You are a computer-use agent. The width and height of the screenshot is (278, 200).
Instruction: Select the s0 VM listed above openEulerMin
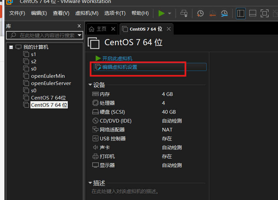coord(34,69)
